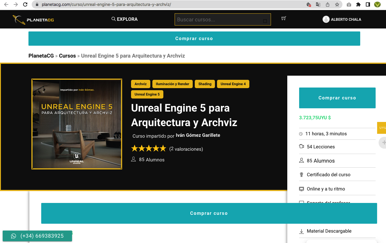Click the lock icon in the address bar
The width and height of the screenshot is (386, 243).
(x=37, y=5)
